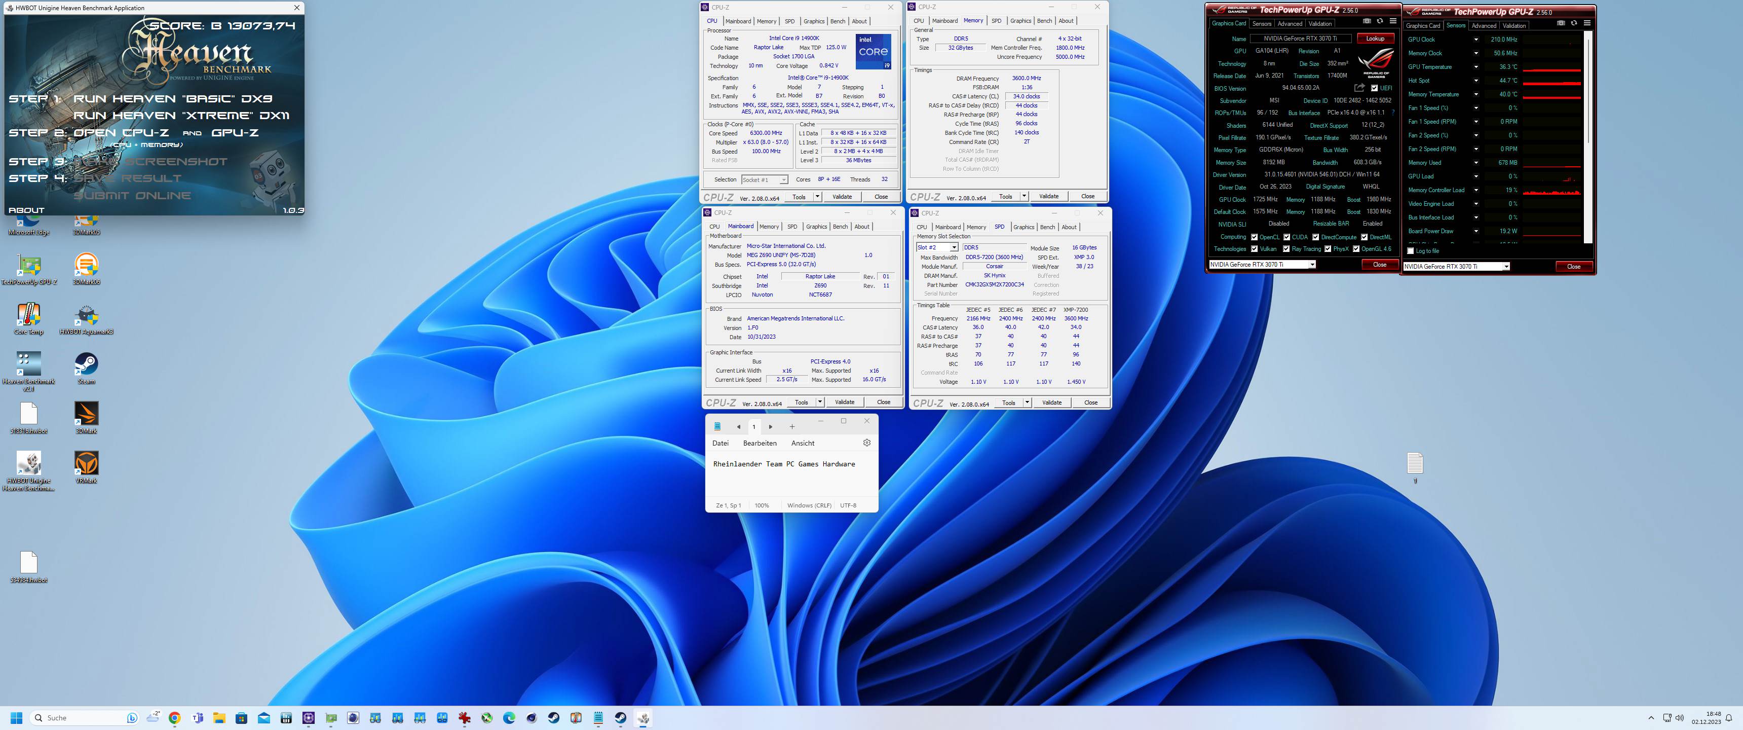Open Microsoft Store from taskbar

242,718
